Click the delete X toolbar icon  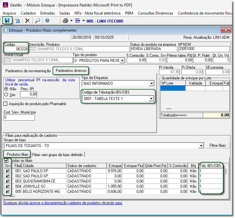[x=27, y=21]
